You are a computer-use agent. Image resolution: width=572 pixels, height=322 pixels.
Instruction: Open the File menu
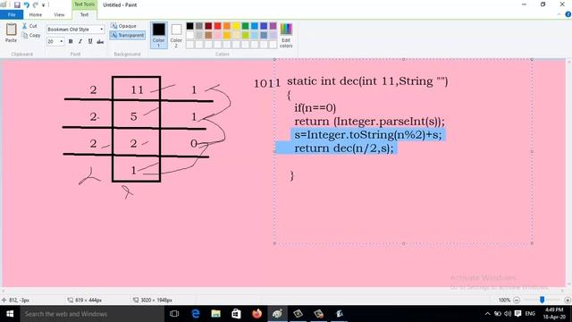[12, 14]
